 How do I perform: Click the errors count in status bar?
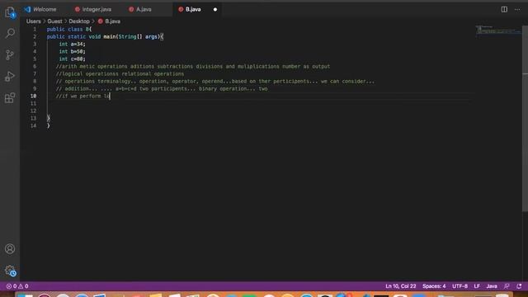coord(11,286)
